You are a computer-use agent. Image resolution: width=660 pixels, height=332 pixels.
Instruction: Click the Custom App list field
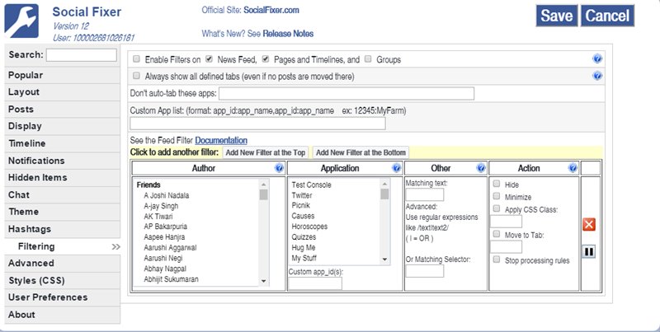click(257, 124)
